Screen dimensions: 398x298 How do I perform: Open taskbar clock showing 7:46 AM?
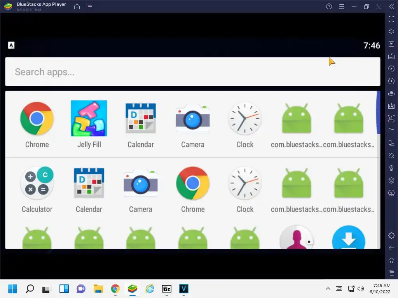click(x=380, y=289)
